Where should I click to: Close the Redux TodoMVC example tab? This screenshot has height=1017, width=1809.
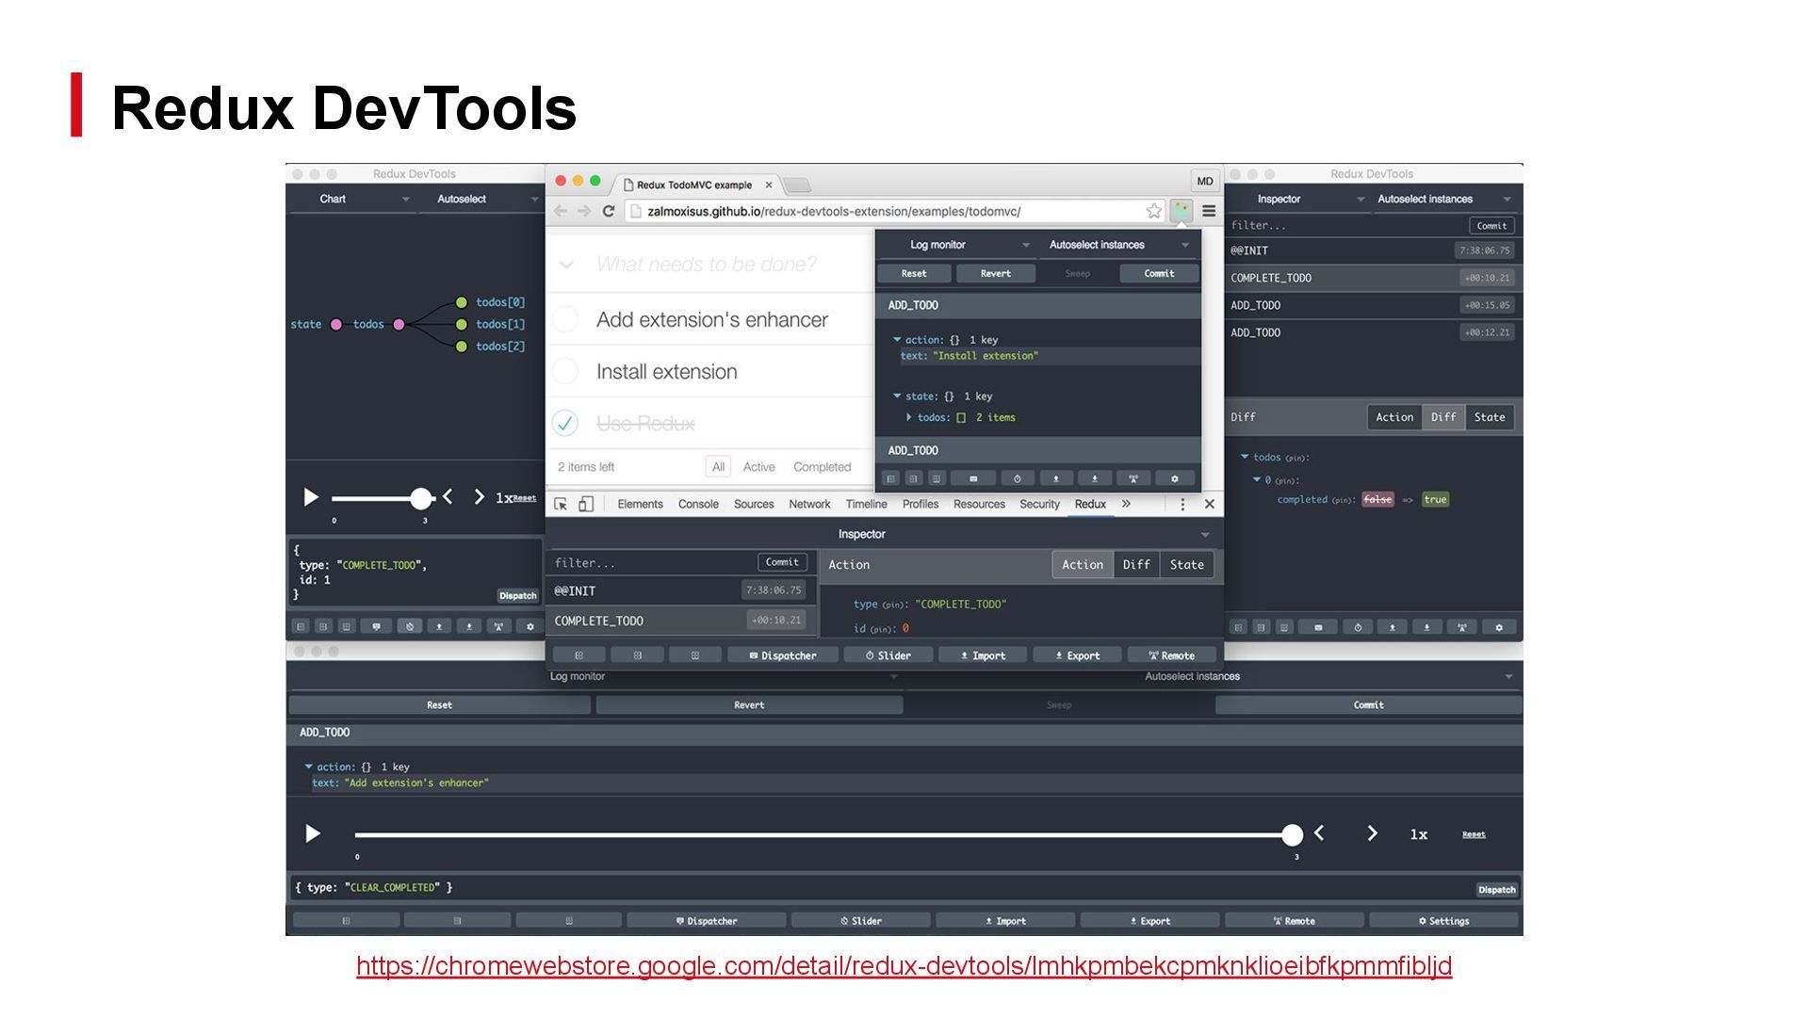coord(769,185)
